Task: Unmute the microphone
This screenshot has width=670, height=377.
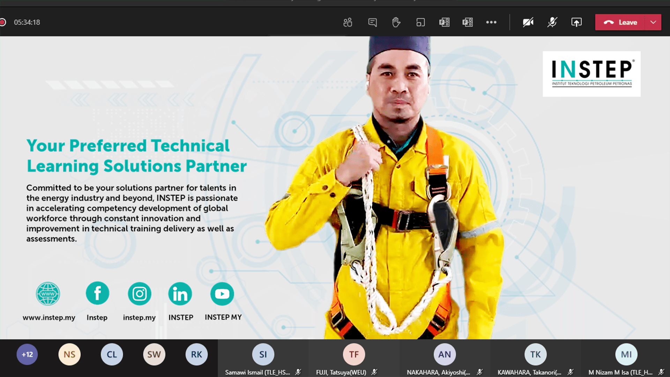Action: (552, 22)
